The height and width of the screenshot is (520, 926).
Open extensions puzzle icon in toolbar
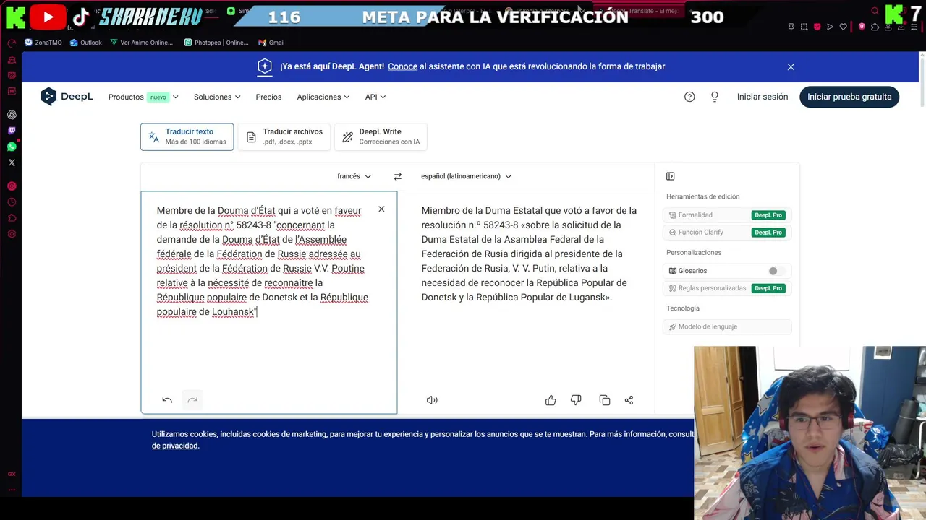tap(875, 27)
